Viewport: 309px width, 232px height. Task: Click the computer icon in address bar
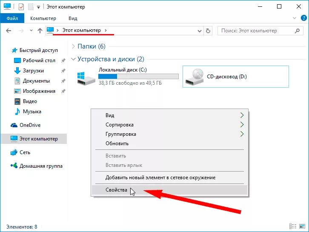pyautogui.click(x=50, y=30)
